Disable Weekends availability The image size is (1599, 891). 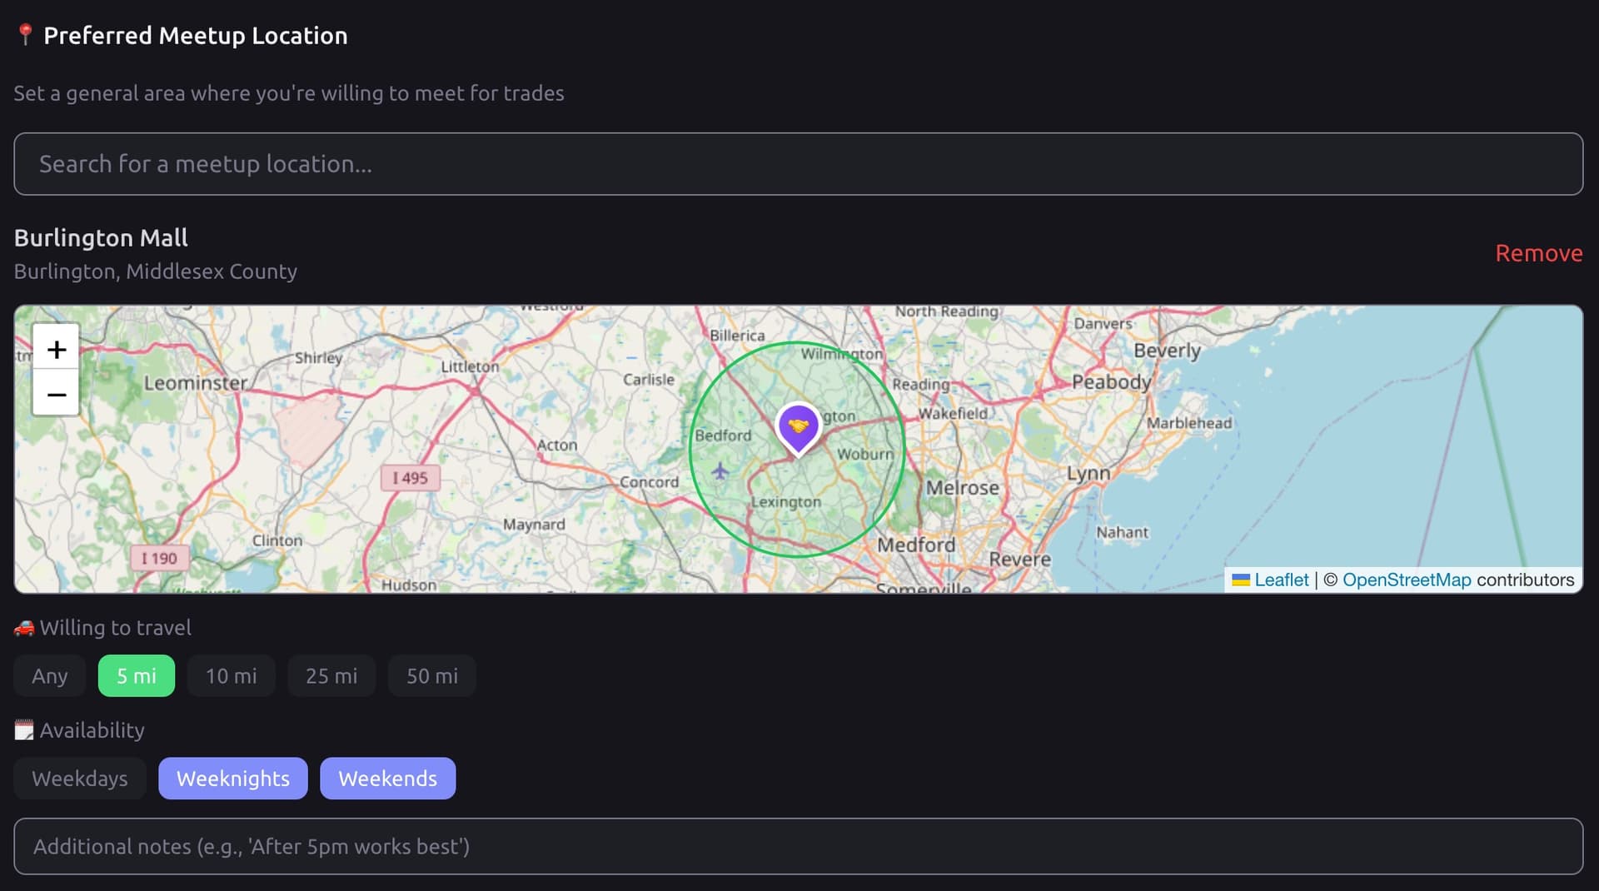pyautogui.click(x=387, y=779)
